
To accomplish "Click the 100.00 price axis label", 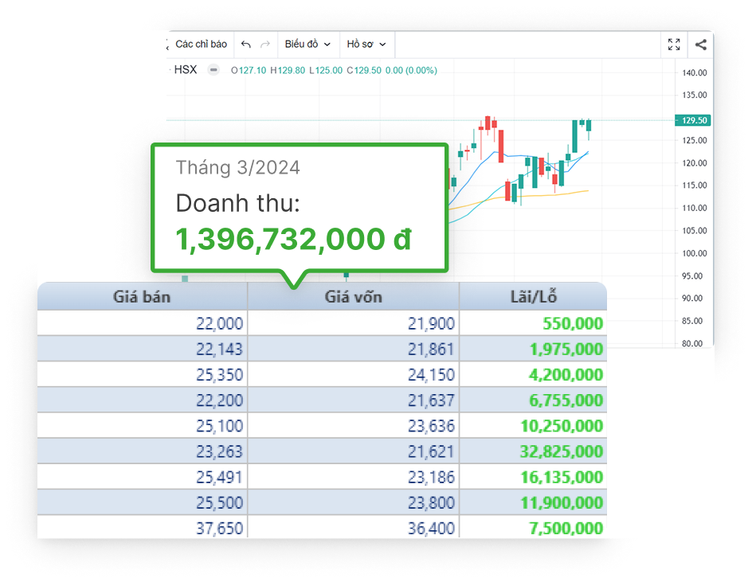I will (x=694, y=253).
